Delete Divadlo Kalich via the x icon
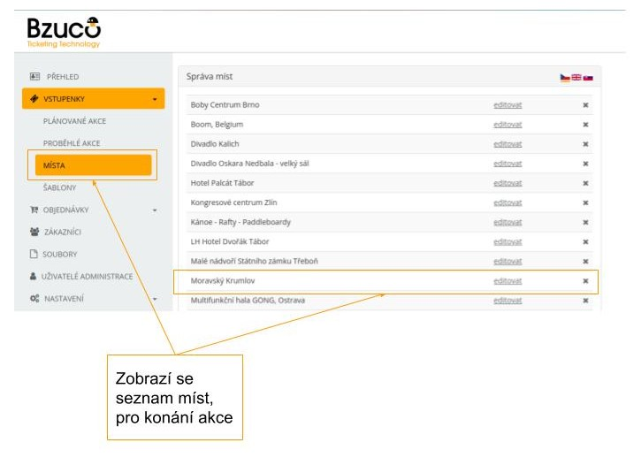The height and width of the screenshot is (473, 641). point(585,144)
